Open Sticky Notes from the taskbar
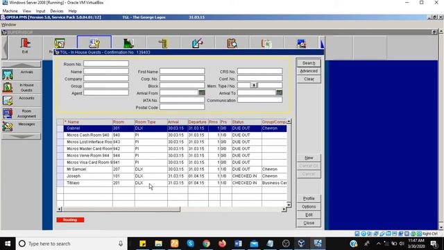 [142, 244]
